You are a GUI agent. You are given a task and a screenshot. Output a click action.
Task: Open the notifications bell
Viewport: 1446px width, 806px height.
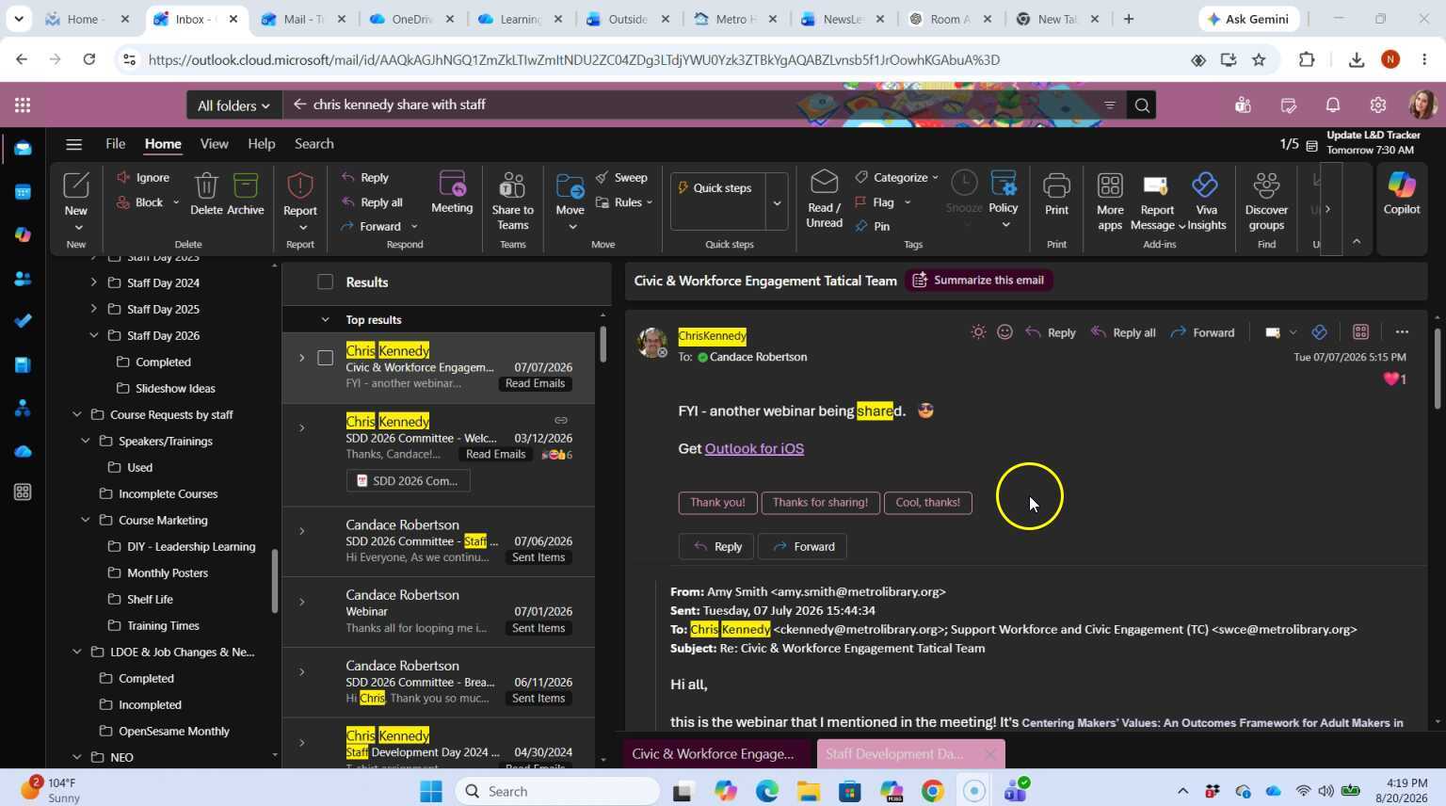[x=1333, y=105]
